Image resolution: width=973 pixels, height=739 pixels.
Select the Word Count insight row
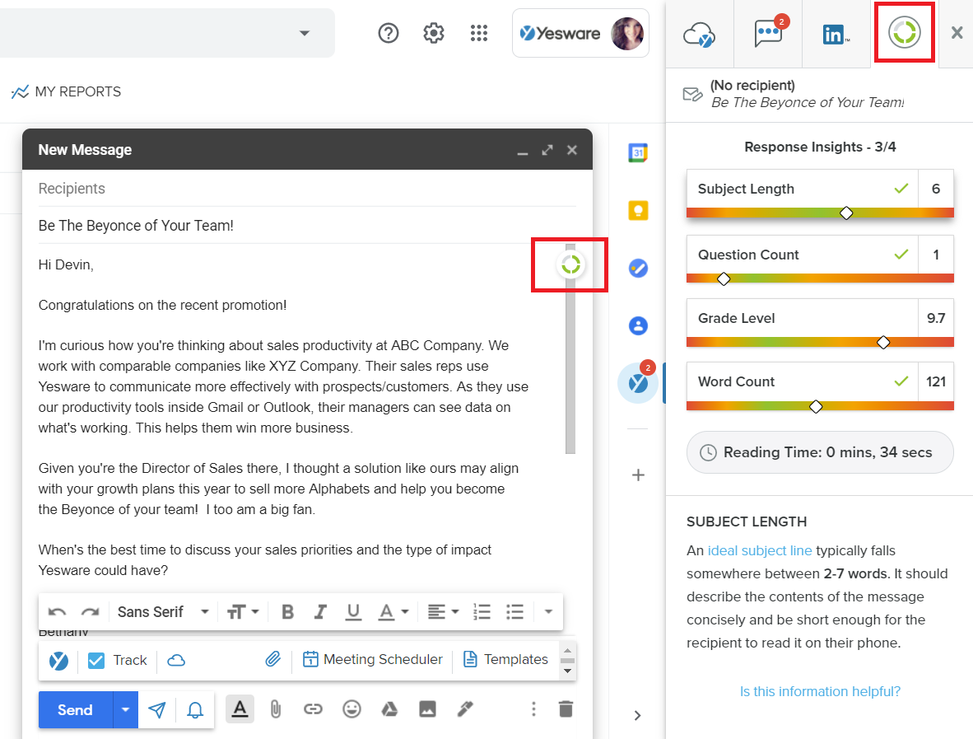(x=820, y=386)
